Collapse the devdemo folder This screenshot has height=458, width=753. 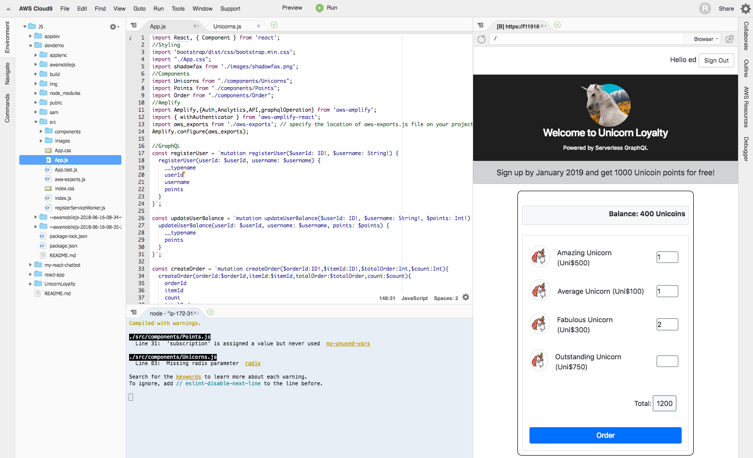coord(30,46)
